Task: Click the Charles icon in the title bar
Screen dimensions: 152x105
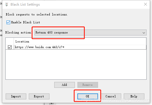Action: point(7,4)
